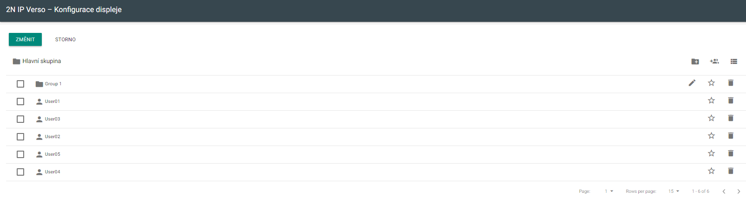
Task: Switch to list view icon
Action: pos(734,61)
